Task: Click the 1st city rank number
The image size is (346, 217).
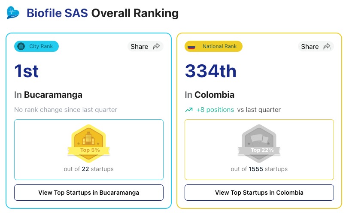Action: click(27, 71)
